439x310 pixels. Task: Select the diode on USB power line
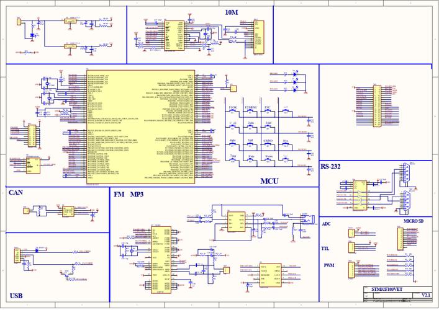(37, 250)
